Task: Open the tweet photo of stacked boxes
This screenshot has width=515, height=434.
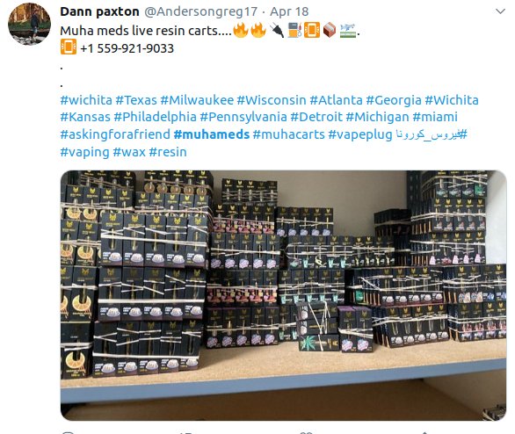Action: (x=283, y=295)
